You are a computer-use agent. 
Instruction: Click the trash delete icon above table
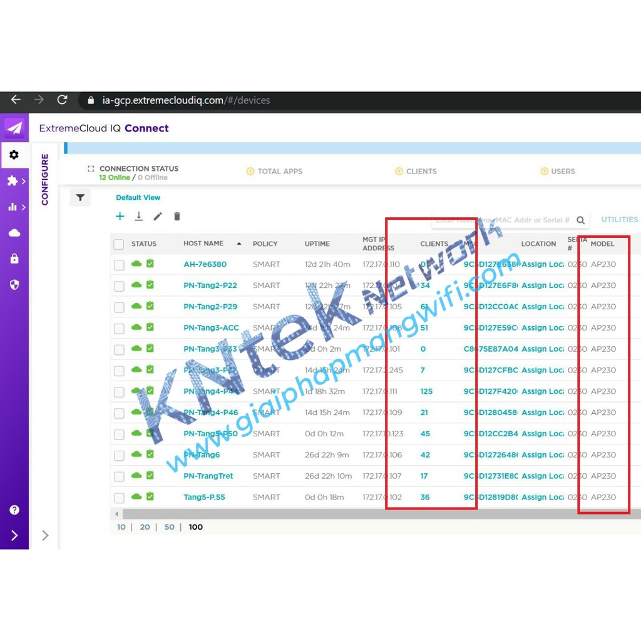coord(177,217)
